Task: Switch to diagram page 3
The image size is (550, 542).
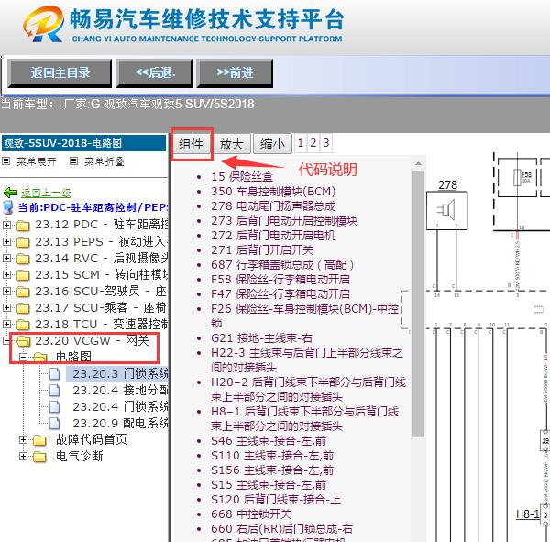Action: point(326,143)
